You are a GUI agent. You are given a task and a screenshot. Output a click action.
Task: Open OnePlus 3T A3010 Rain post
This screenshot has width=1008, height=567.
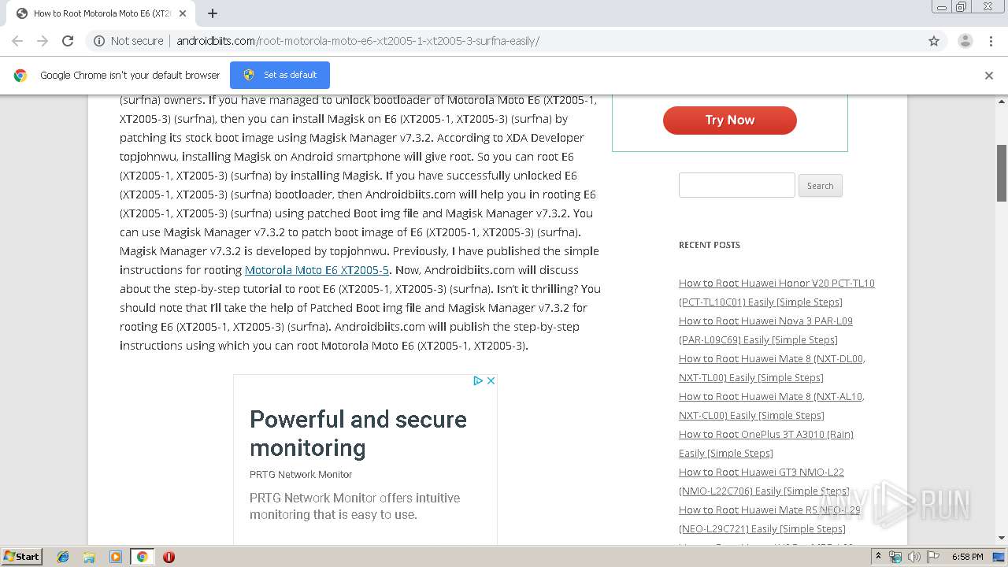point(765,443)
